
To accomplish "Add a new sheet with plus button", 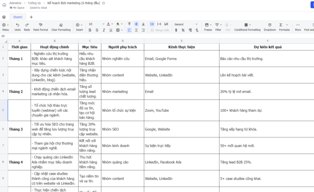I will [x=31, y=17].
